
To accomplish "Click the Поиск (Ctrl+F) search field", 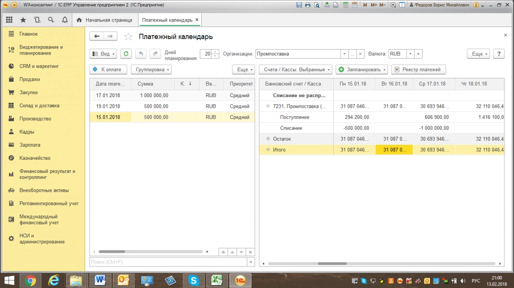I will (x=168, y=262).
